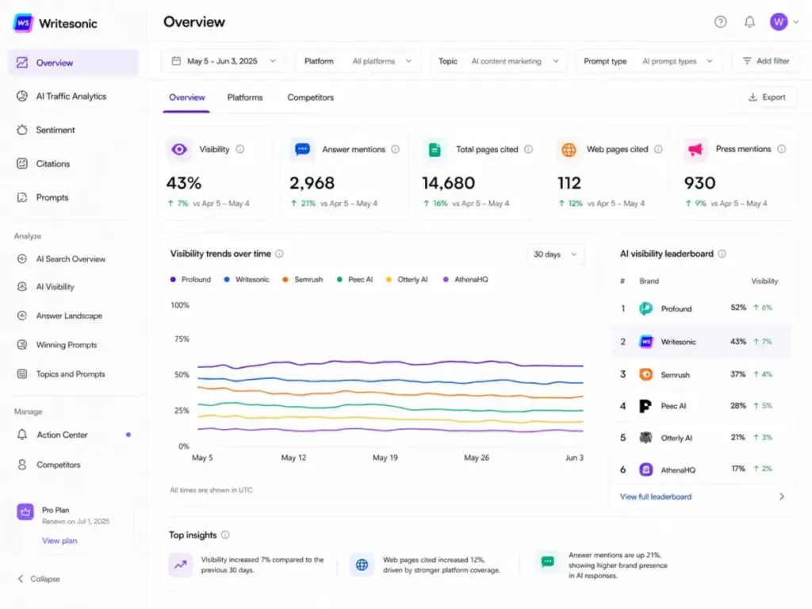Click info icon beside Visibility trends over time
812x609 pixels.
[279, 254]
